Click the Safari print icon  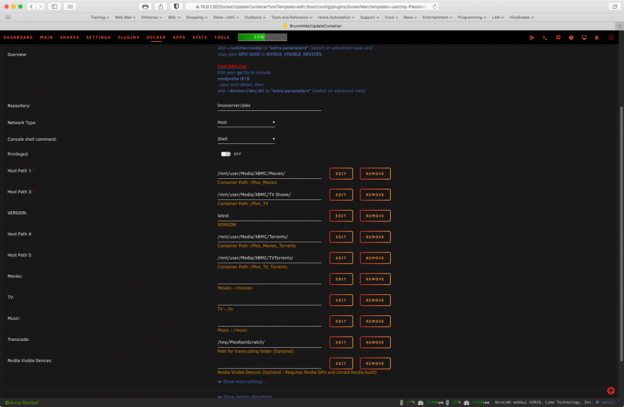coord(145,6)
